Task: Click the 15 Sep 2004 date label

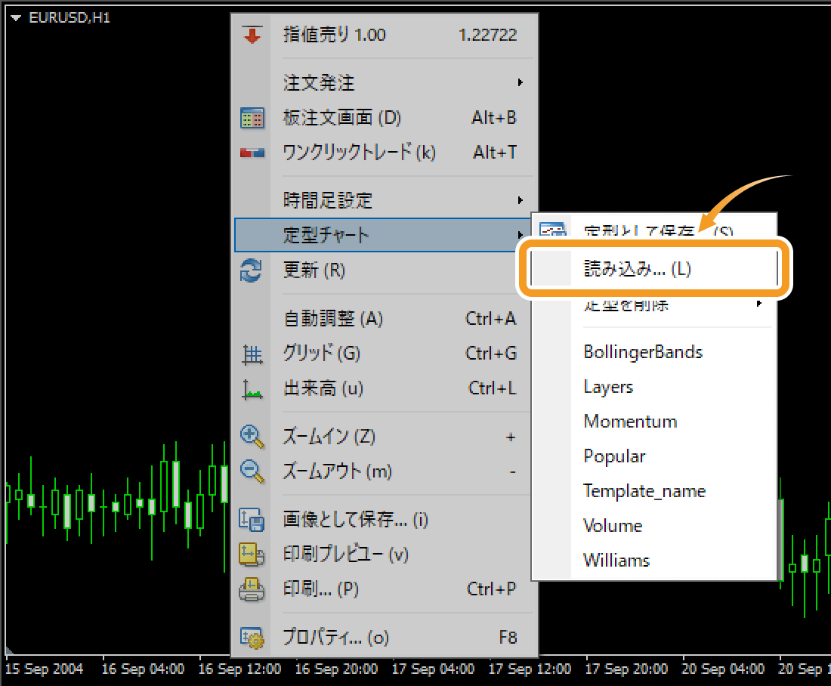Action: [x=45, y=669]
